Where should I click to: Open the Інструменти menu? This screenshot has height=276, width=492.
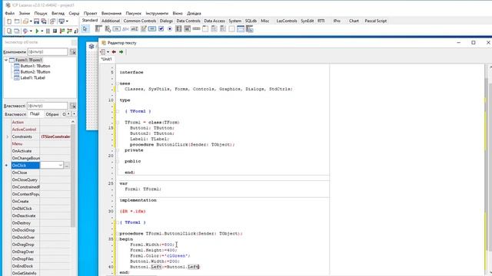coord(157,14)
